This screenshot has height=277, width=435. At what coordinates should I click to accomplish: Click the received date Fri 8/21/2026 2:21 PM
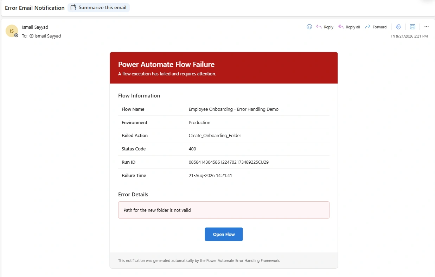[x=409, y=36]
